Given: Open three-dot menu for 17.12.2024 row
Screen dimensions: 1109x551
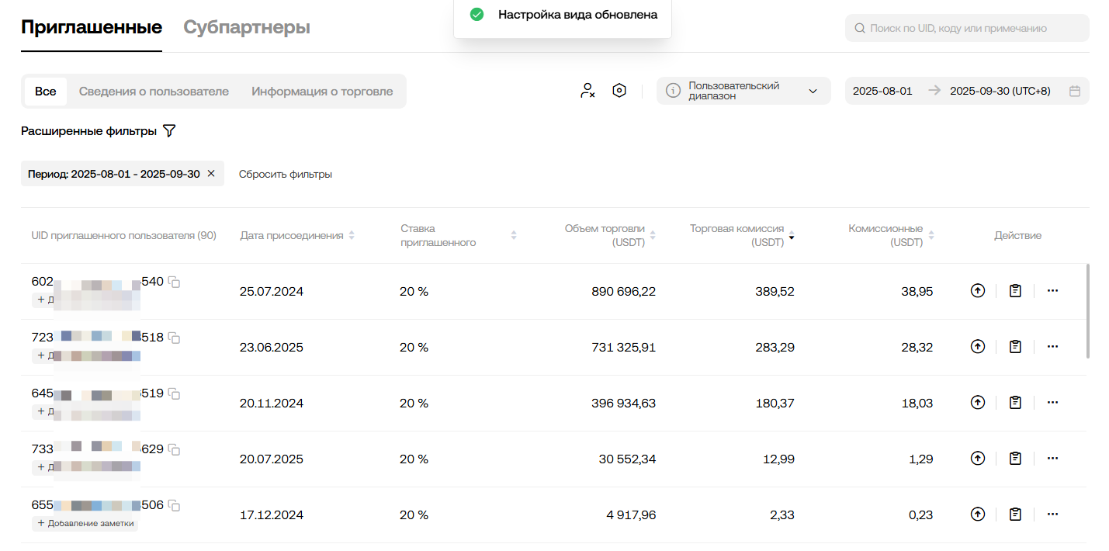Looking at the screenshot, I should pos(1052,515).
